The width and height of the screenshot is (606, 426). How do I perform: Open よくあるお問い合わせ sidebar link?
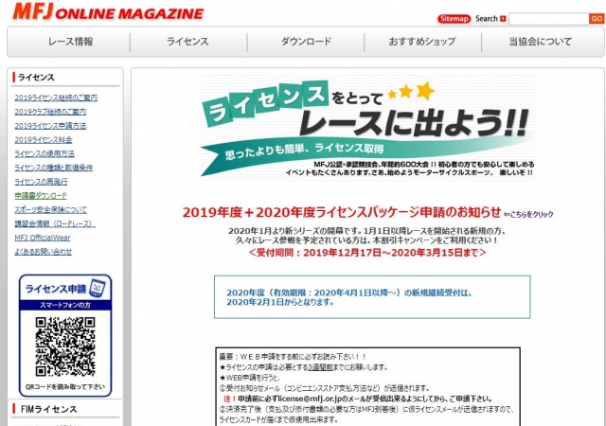pyautogui.click(x=43, y=251)
